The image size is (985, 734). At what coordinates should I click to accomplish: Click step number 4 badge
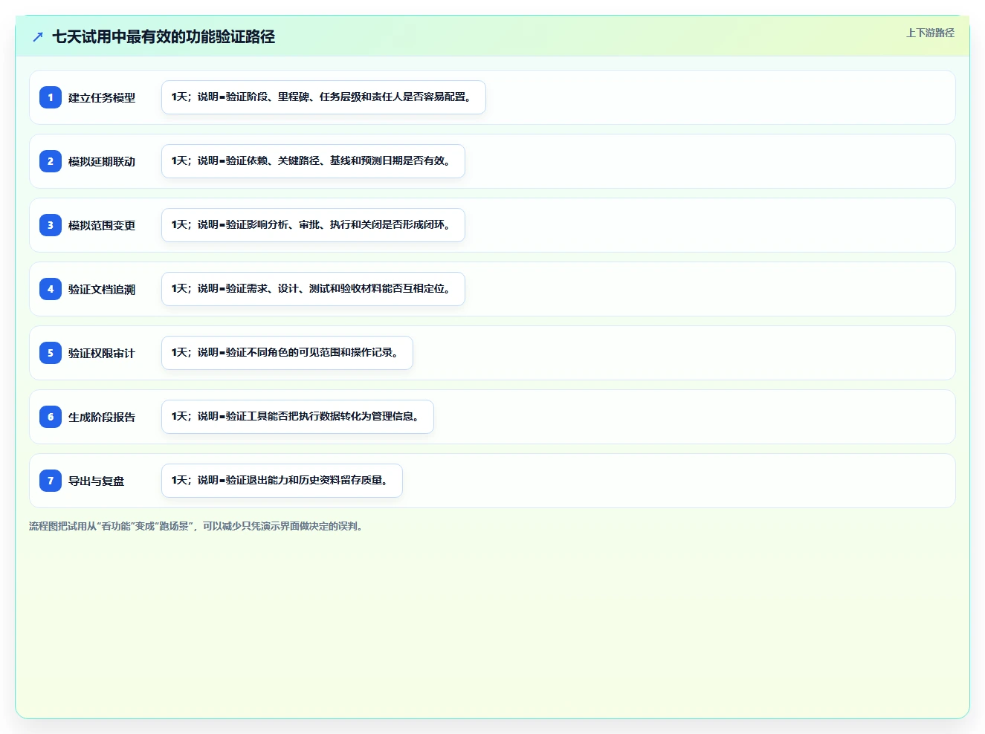(x=51, y=289)
